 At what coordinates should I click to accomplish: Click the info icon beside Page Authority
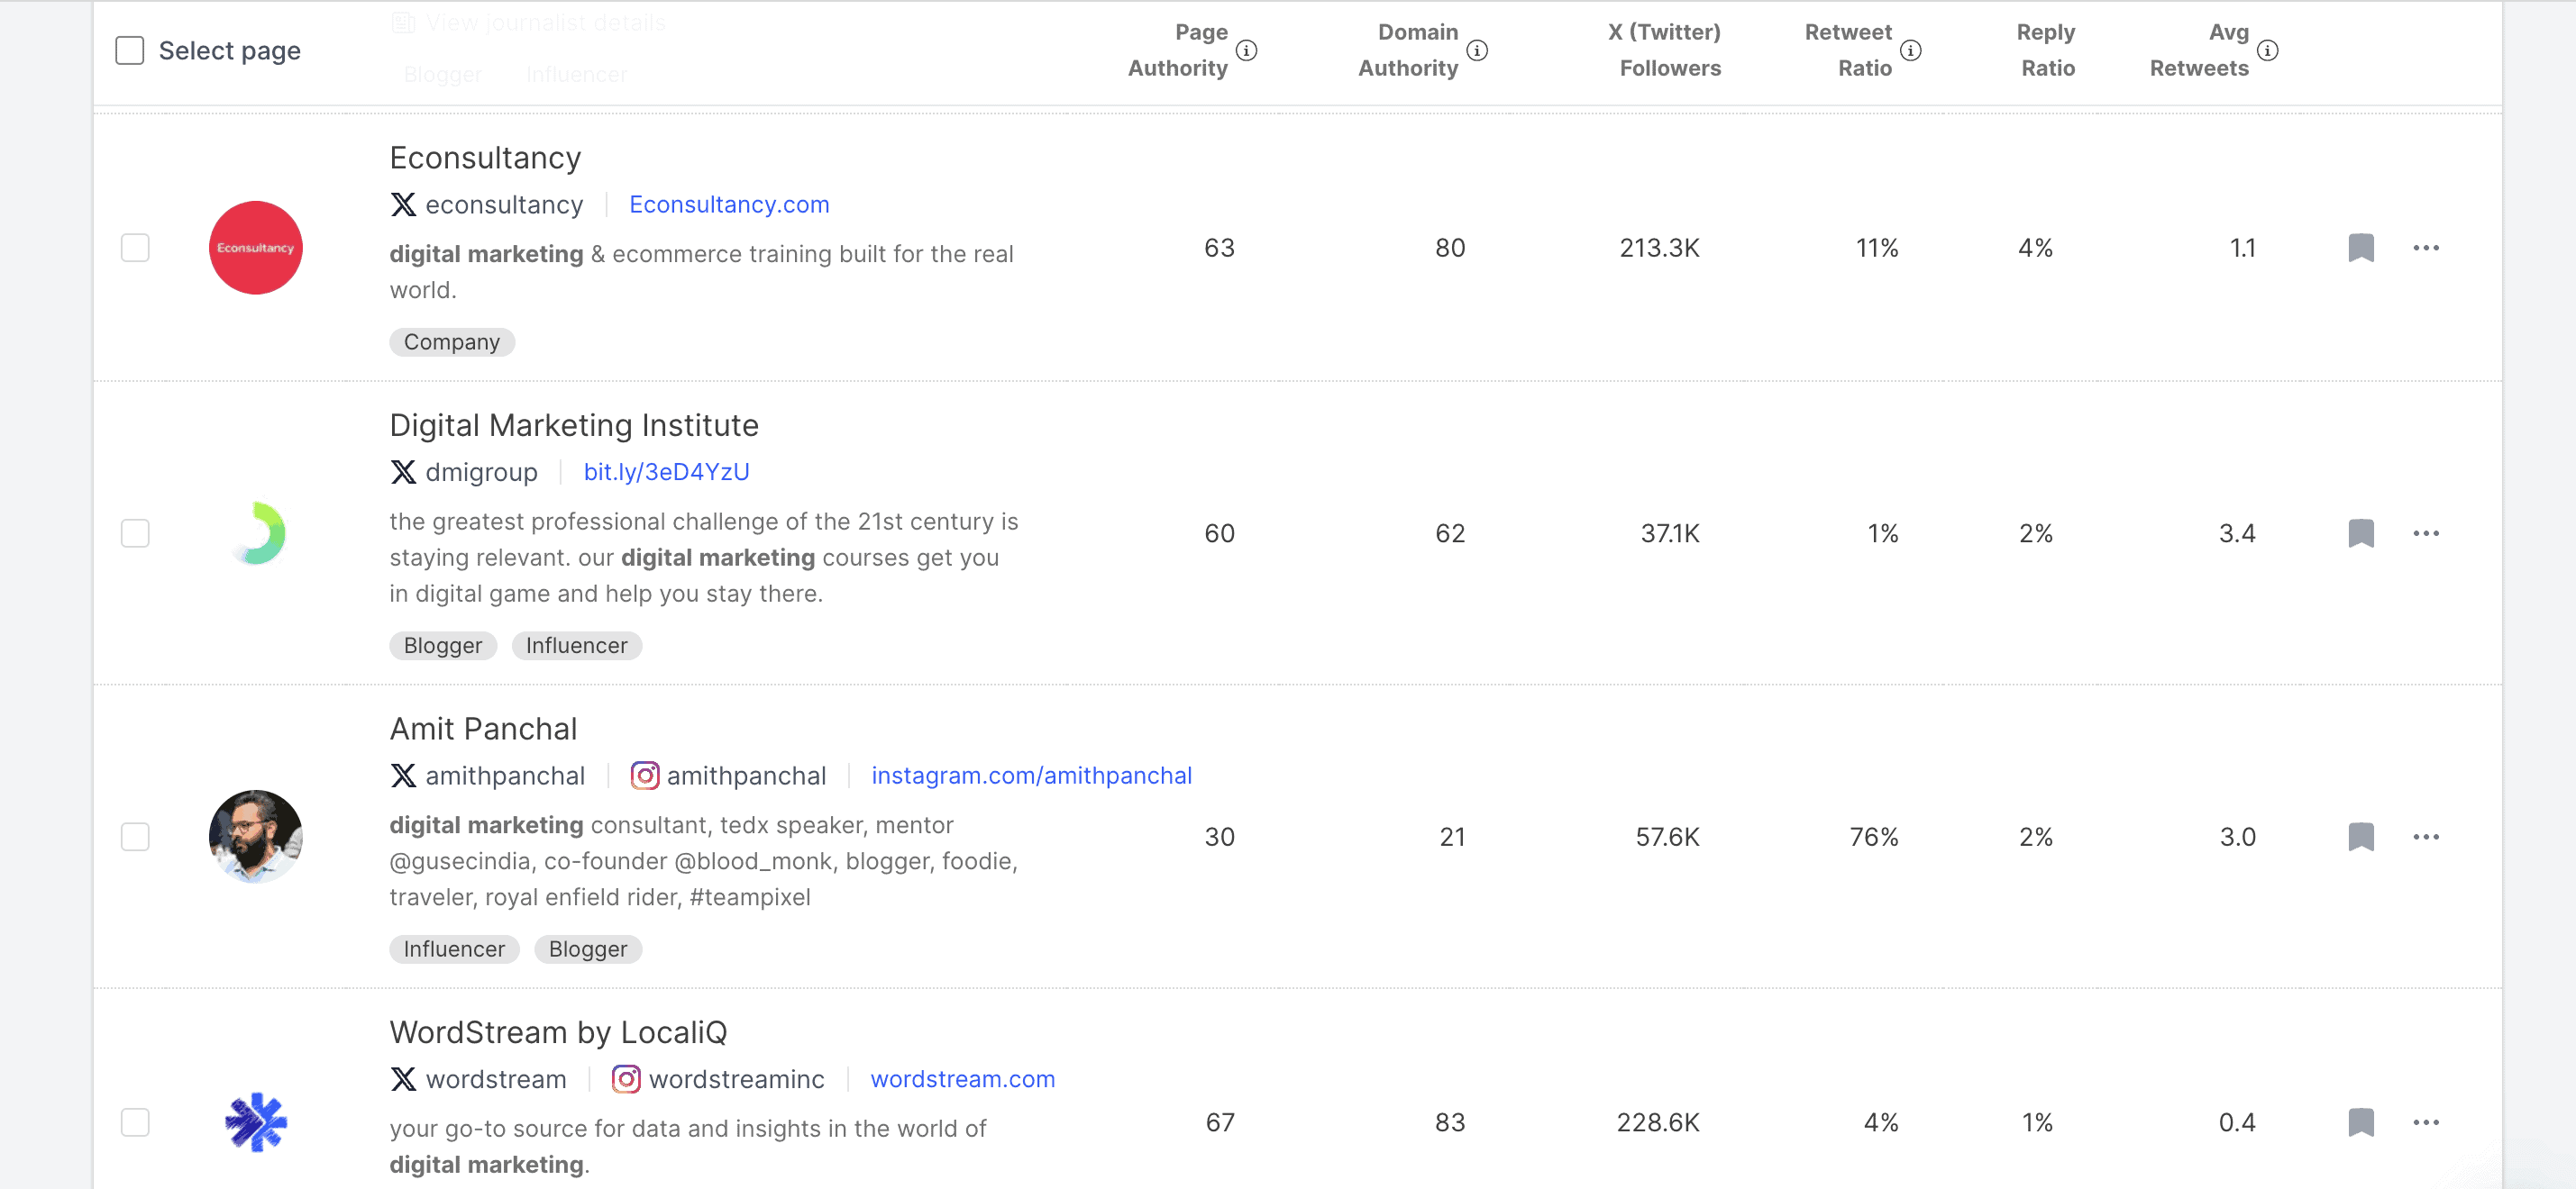[x=1246, y=53]
